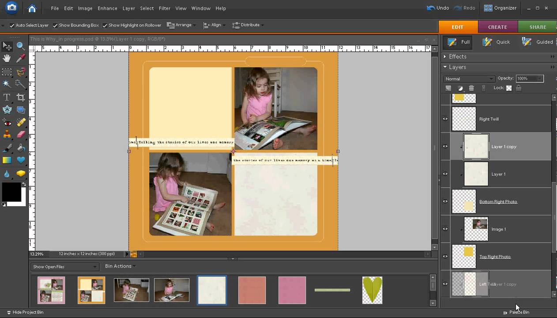Select the Brush tool

click(x=7, y=148)
